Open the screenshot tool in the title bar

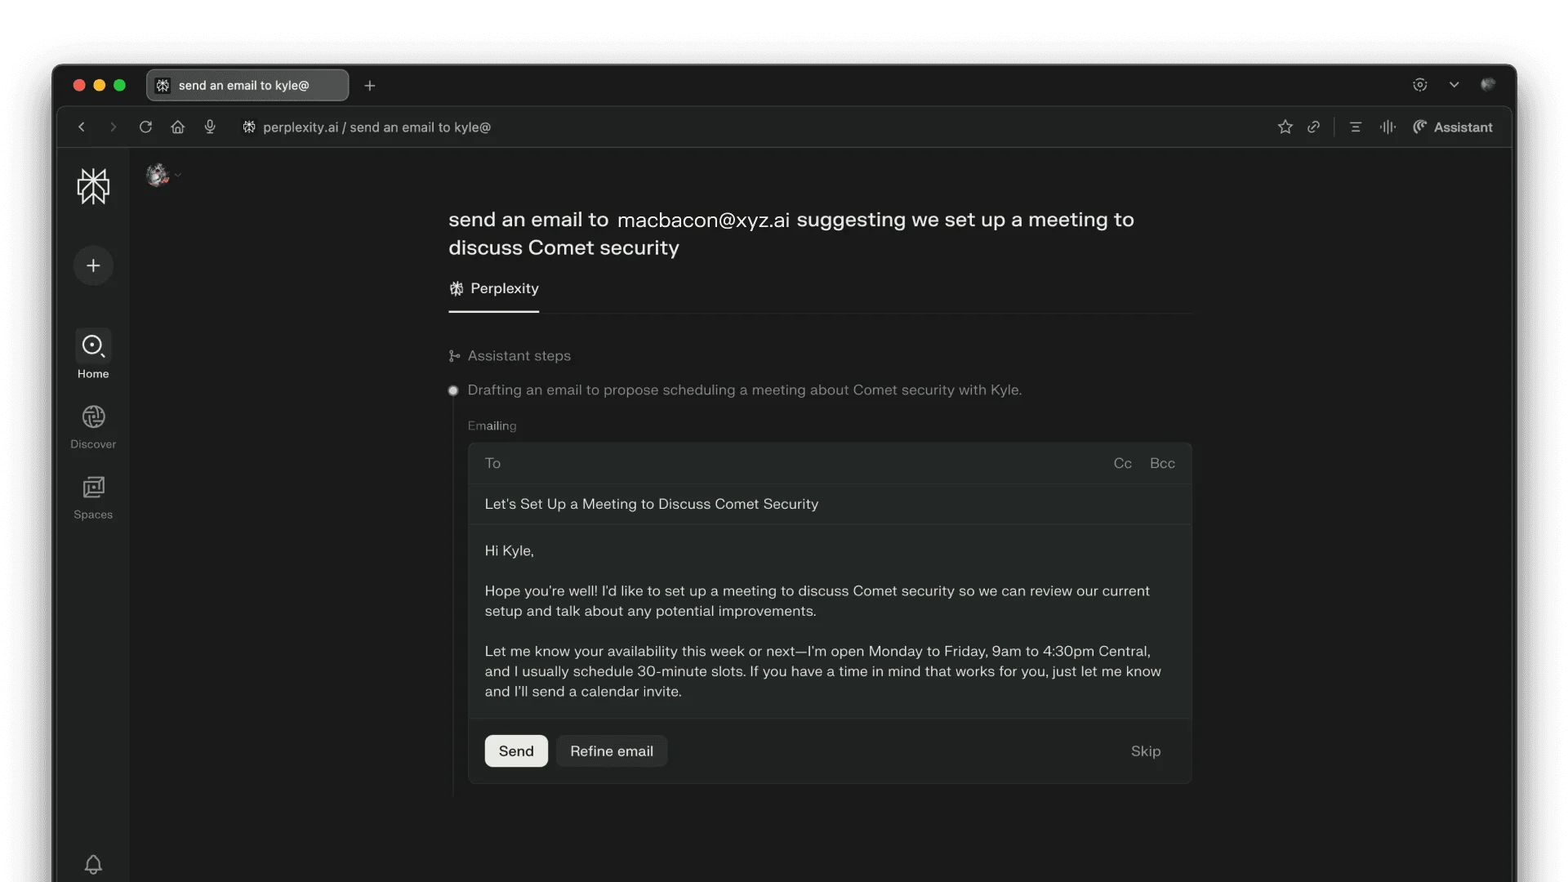click(1420, 85)
